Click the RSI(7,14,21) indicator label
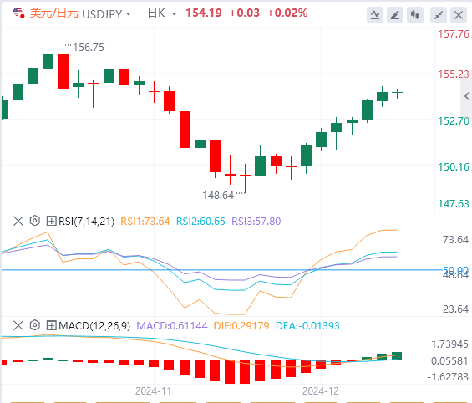The width and height of the screenshot is (472, 403). point(86,222)
